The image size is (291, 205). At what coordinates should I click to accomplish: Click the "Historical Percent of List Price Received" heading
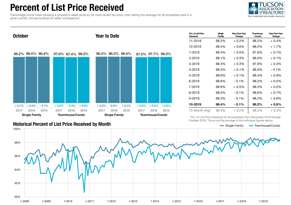coord(62,124)
